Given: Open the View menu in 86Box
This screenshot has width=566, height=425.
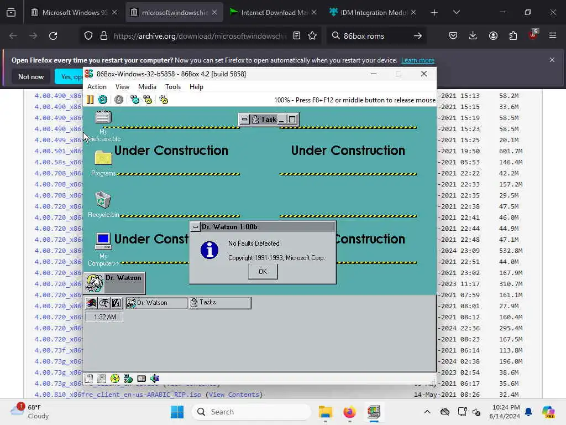Looking at the screenshot, I should pos(122,87).
